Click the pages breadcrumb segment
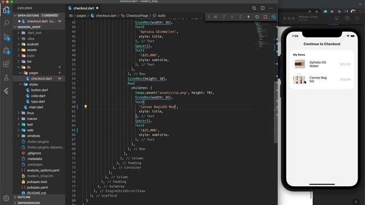Viewport: 365px width, 205px height. click(81, 15)
